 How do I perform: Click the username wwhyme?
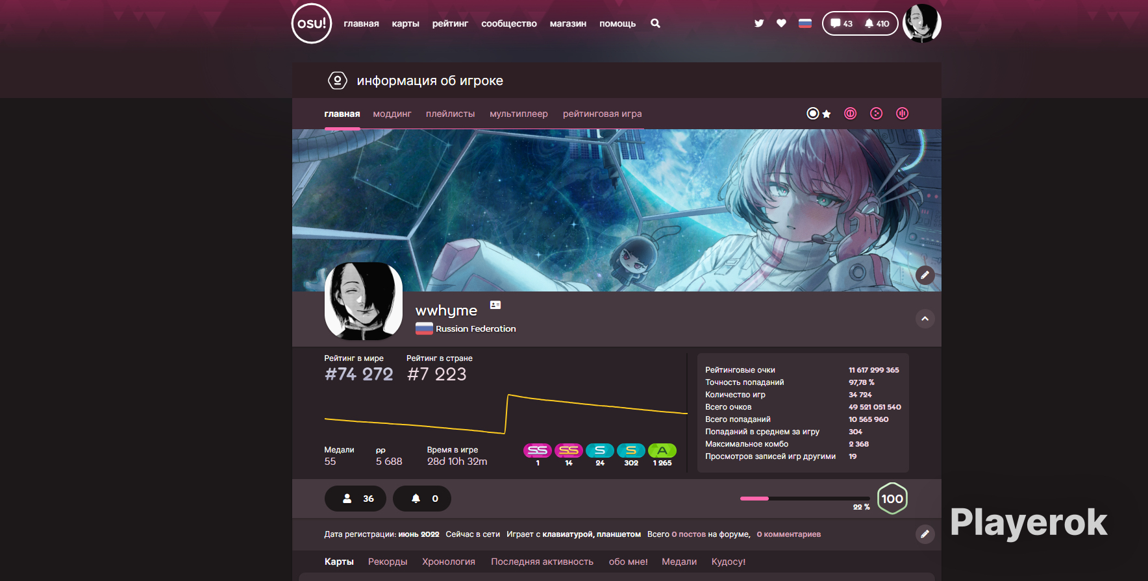pyautogui.click(x=446, y=311)
